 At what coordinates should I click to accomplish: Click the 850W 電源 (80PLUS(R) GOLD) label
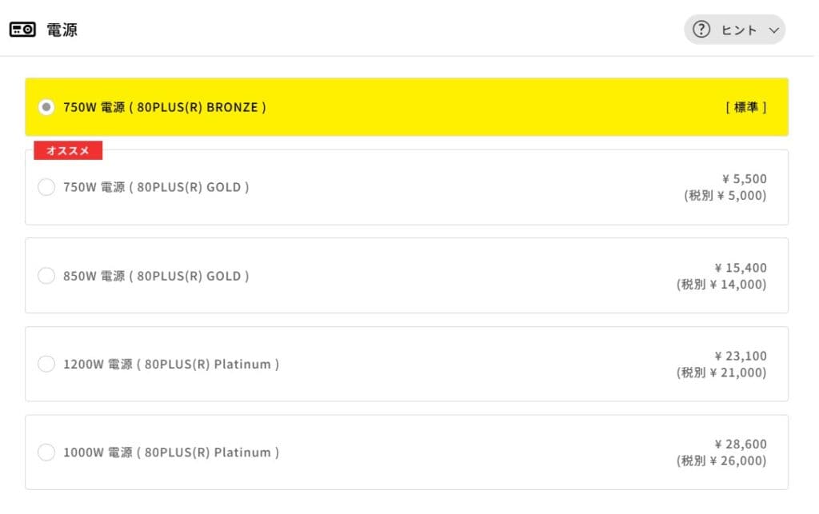[157, 276]
